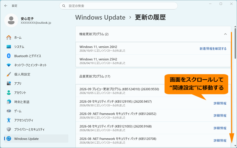The width and height of the screenshot is (237, 148).
Task: Click the Windows Update breadcrumb heading
Action: [100, 17]
